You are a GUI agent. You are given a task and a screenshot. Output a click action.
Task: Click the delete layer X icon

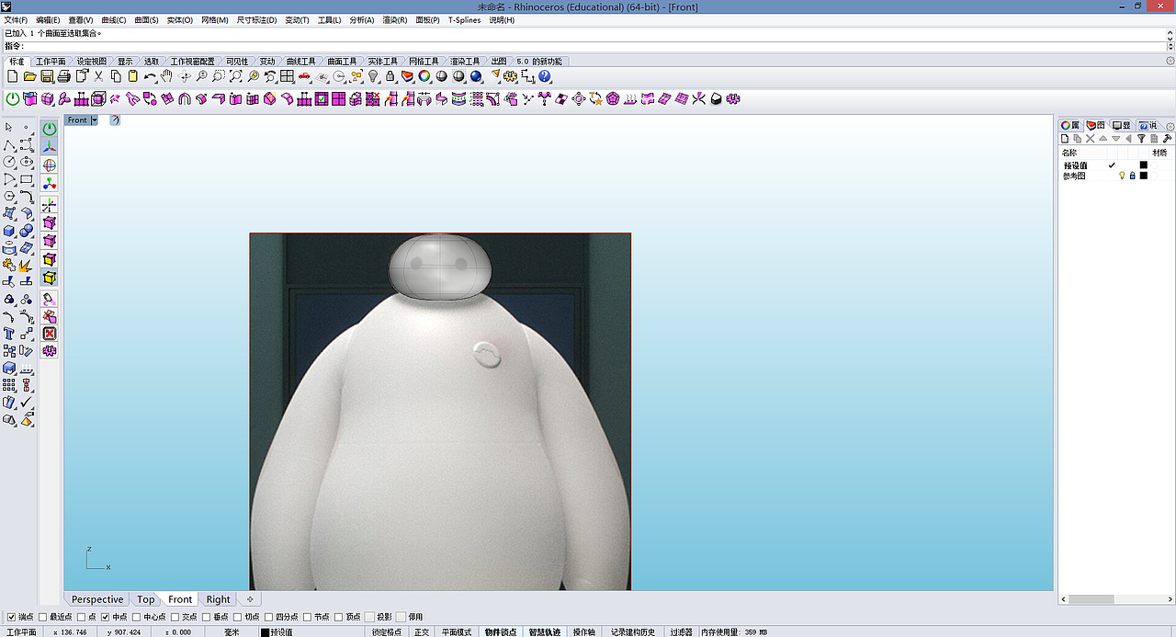click(x=1091, y=139)
